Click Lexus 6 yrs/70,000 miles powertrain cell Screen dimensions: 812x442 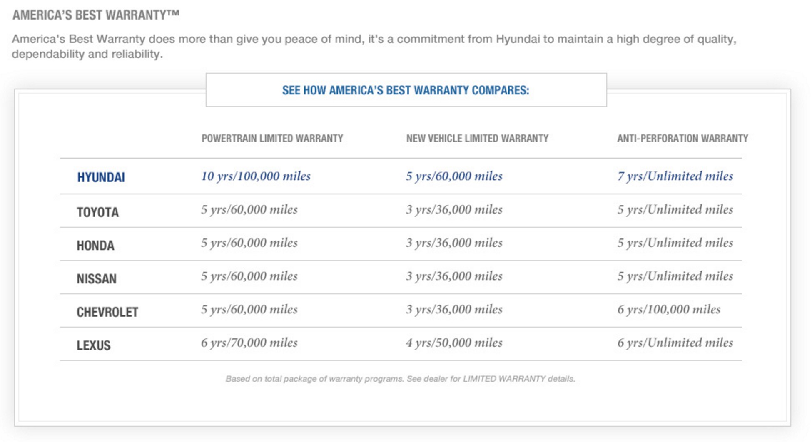tap(249, 343)
